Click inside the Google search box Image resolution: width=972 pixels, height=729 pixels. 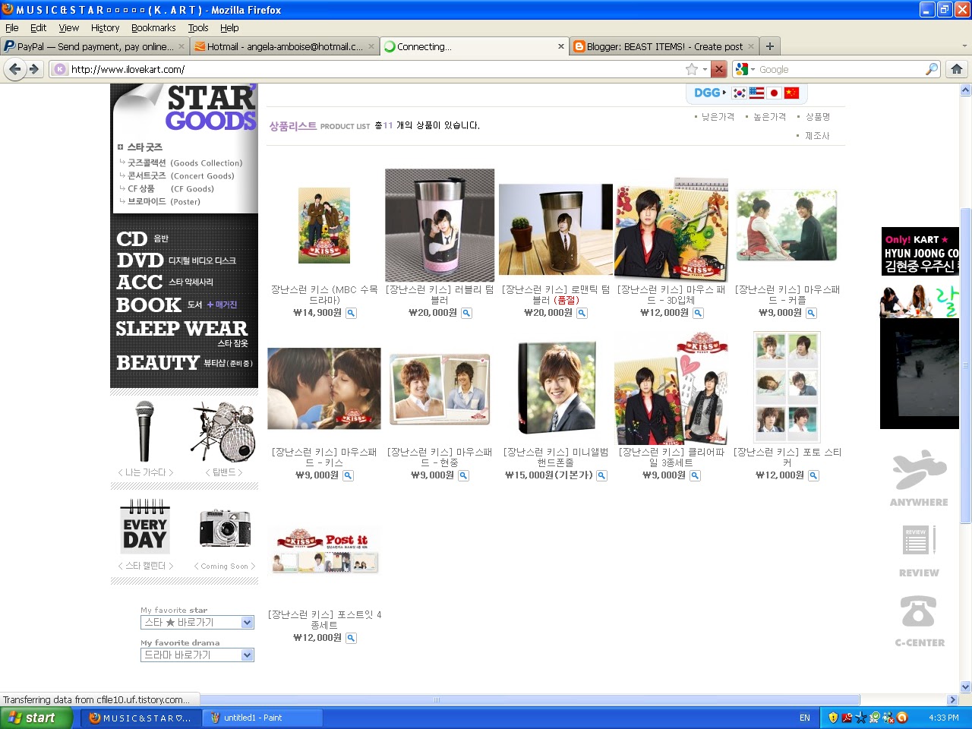coord(840,69)
